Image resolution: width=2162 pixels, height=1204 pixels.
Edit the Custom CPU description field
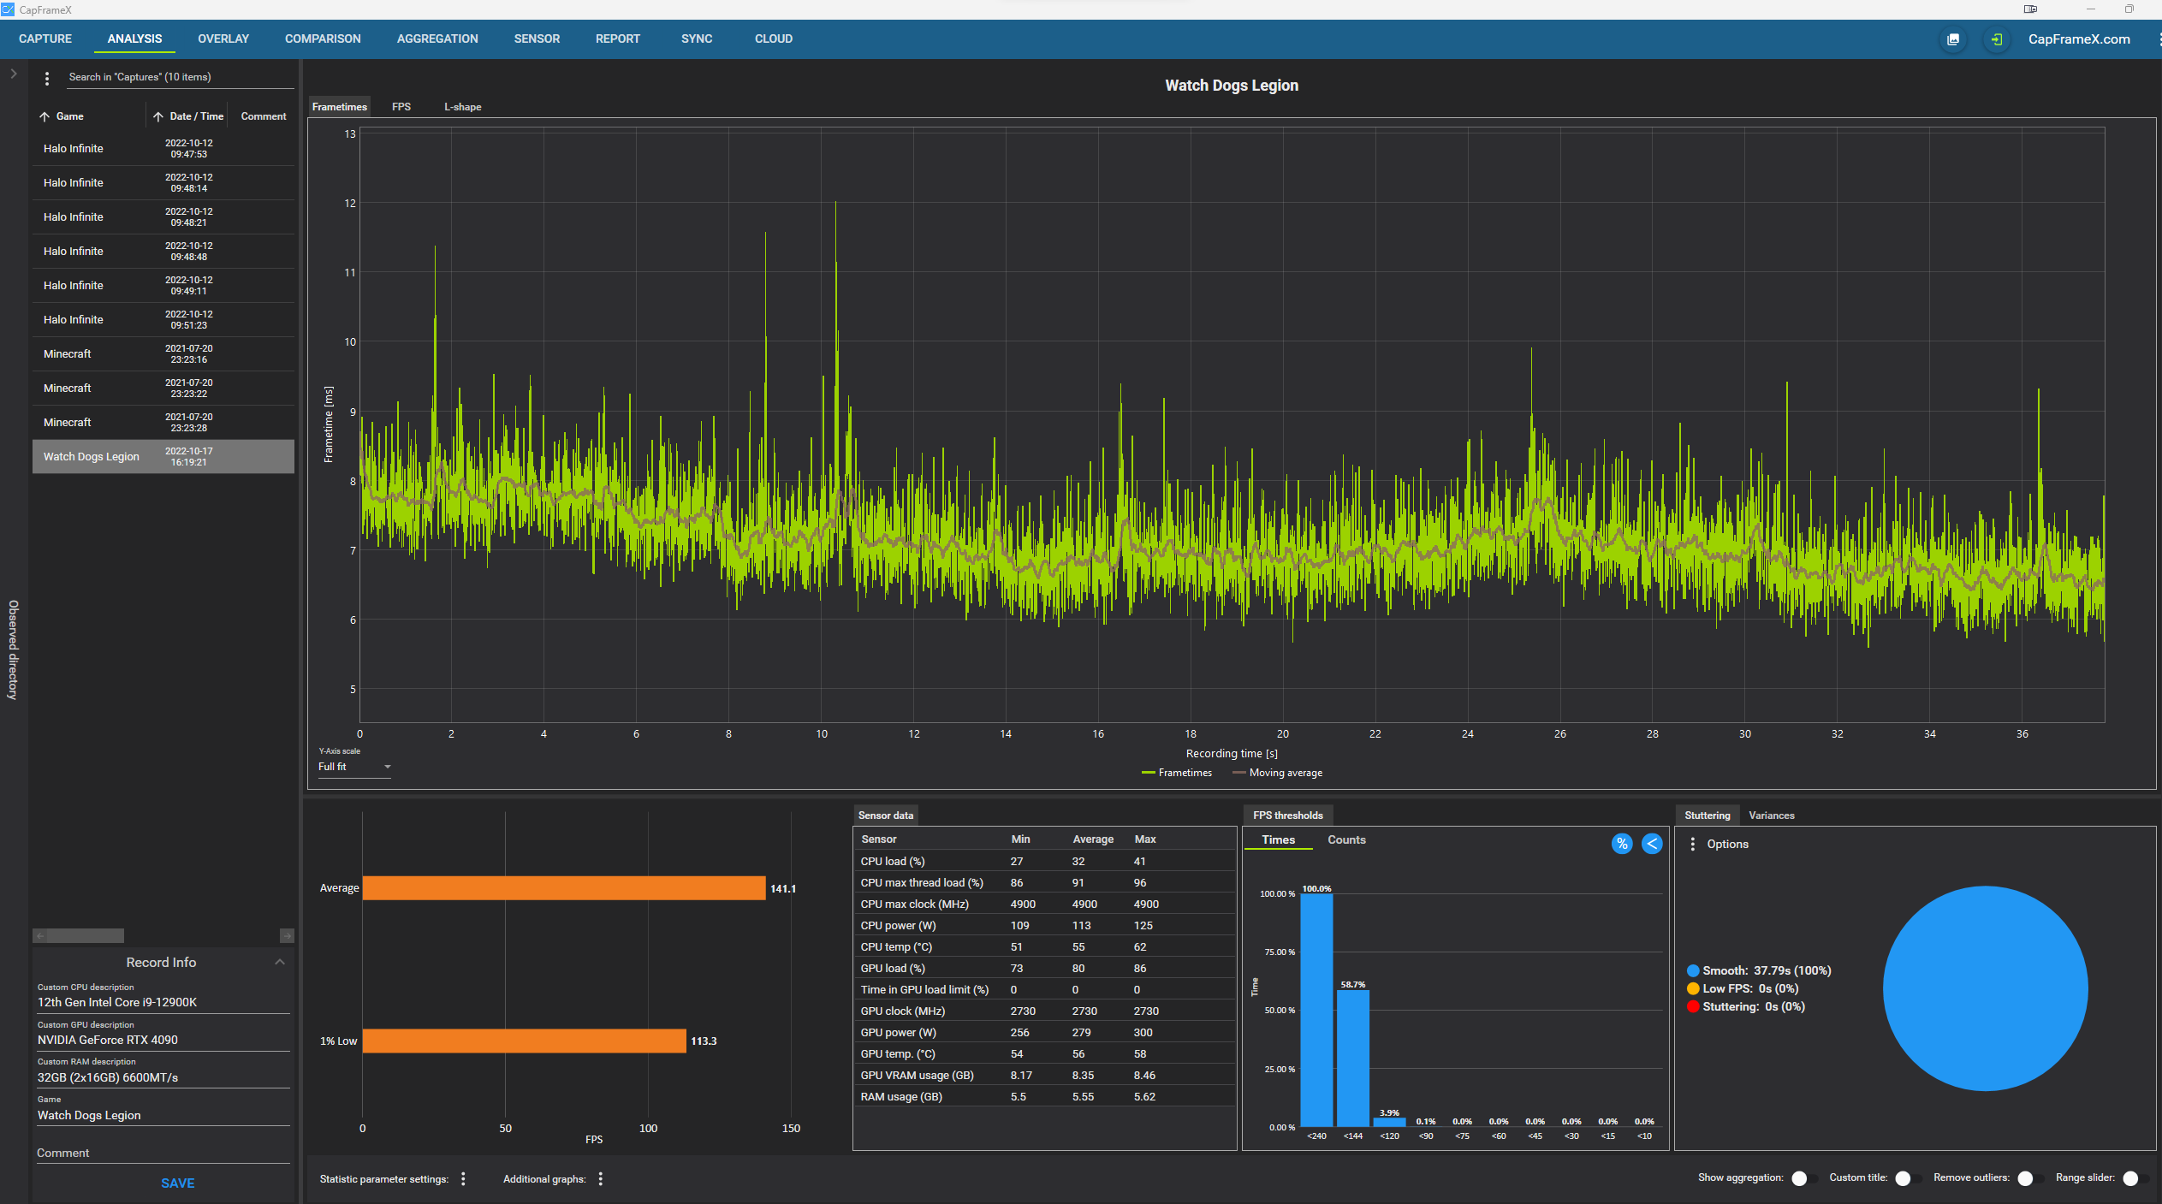(x=163, y=1002)
